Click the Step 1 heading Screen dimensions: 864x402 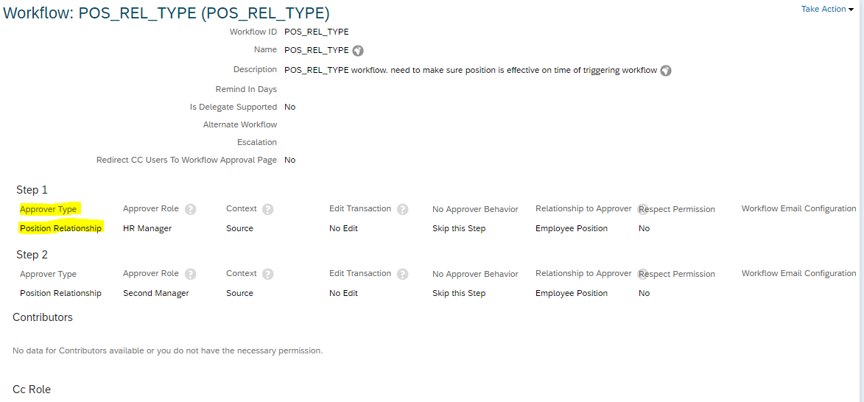32,190
